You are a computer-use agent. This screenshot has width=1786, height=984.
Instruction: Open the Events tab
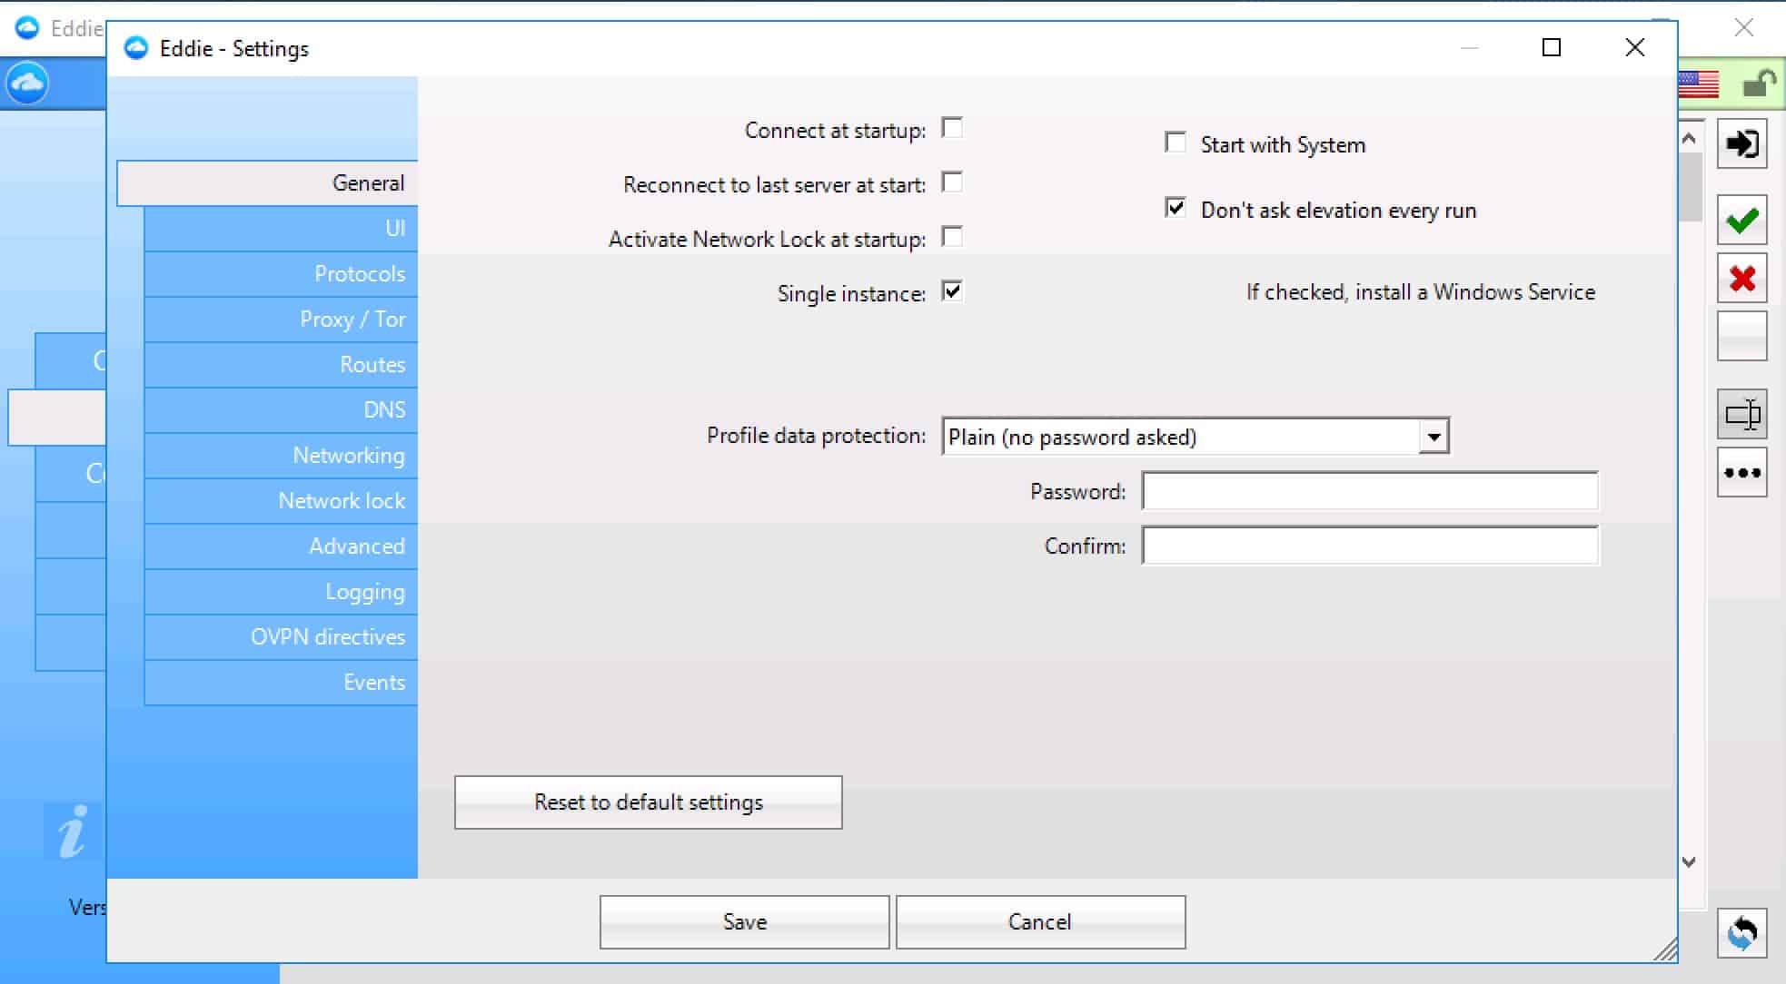point(281,683)
